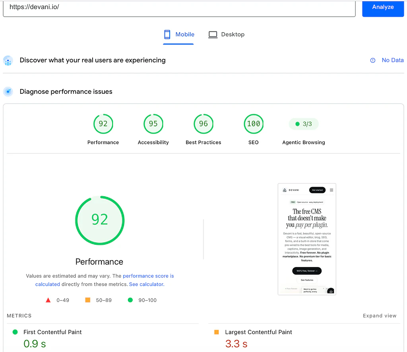Viewport: 407px width, 352px height.
Task: Open the Agentic Browsing 3/3 badge
Action: 303,124
